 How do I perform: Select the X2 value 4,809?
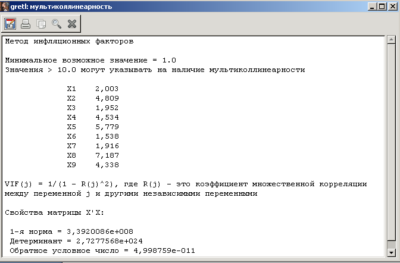107,98
